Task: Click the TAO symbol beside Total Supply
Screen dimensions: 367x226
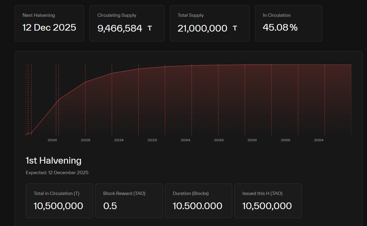Action: coord(235,28)
